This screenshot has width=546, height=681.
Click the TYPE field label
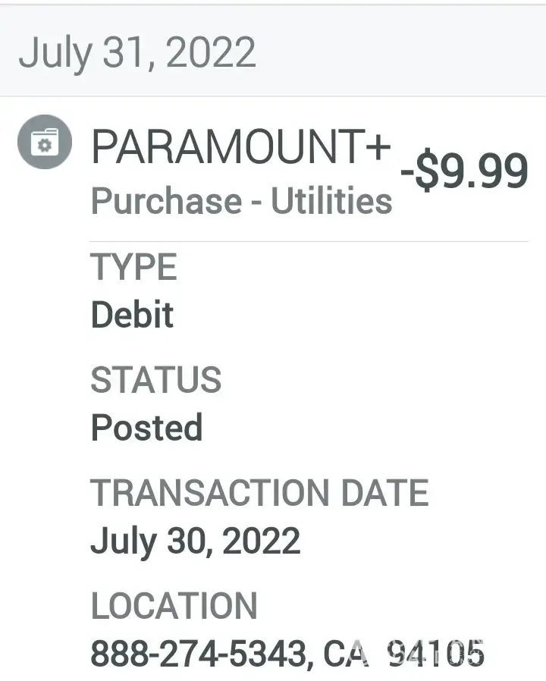coord(133,268)
